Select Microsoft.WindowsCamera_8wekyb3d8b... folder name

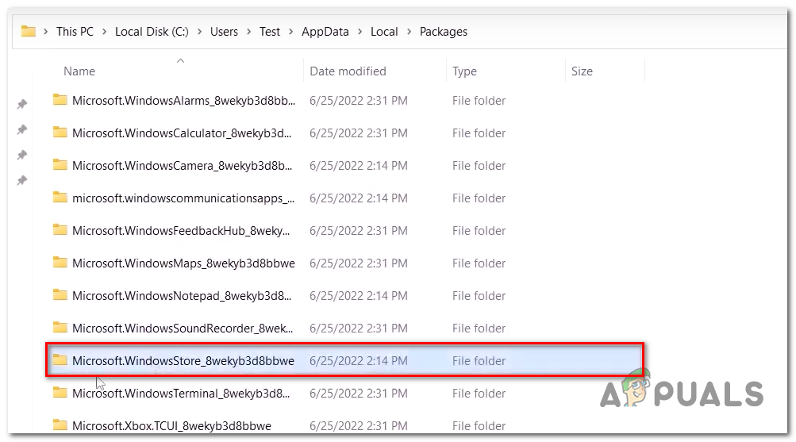coord(182,165)
